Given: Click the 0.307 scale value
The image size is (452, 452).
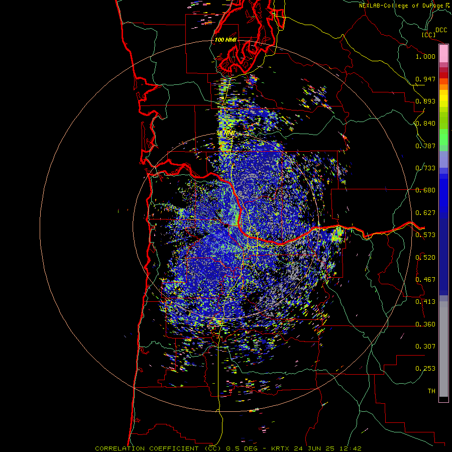Looking at the screenshot, I should [425, 347].
